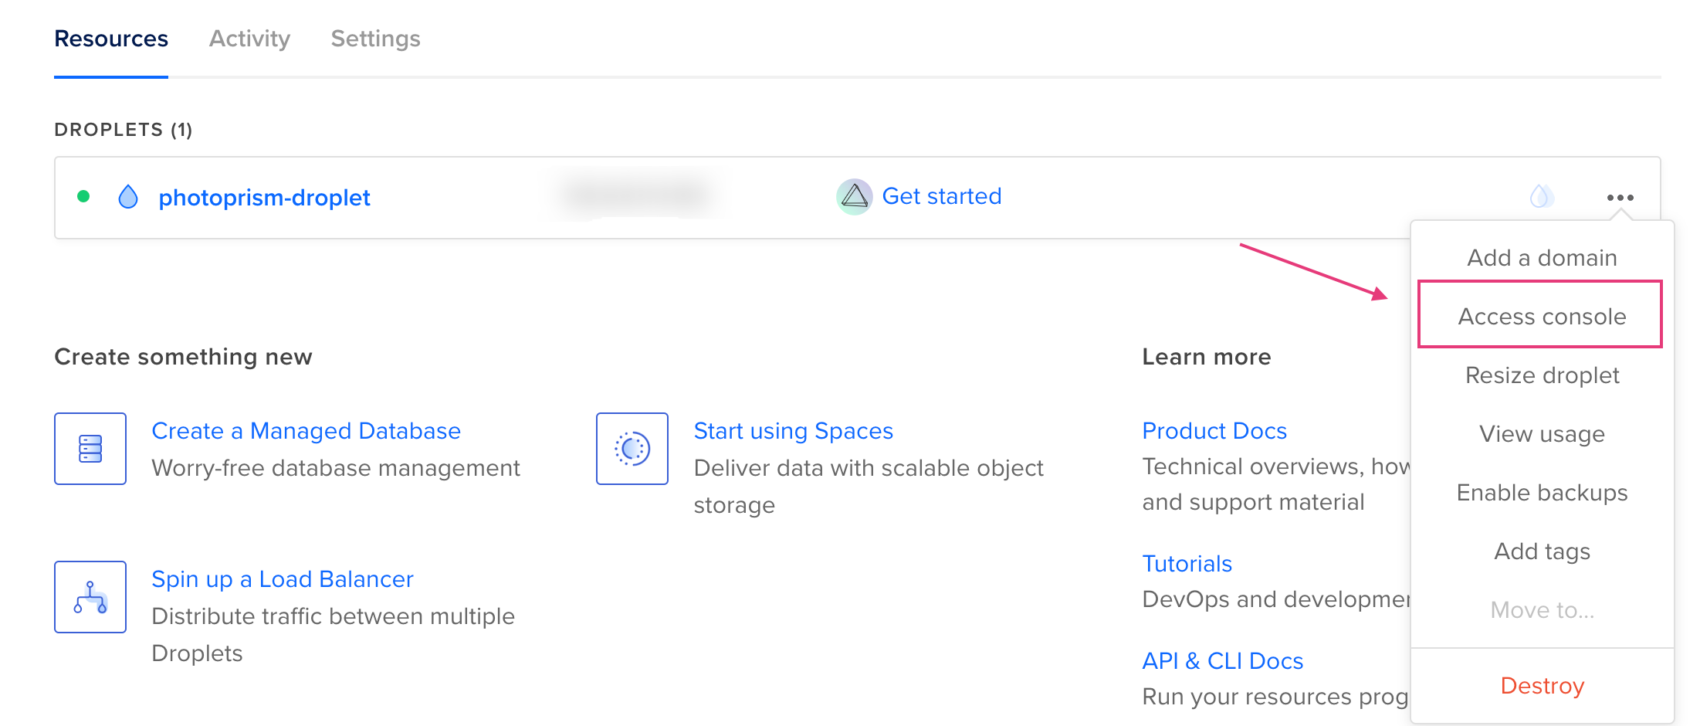The height and width of the screenshot is (726, 1700).
Task: Choose Add a domain from the dropdown
Action: coord(1541,257)
